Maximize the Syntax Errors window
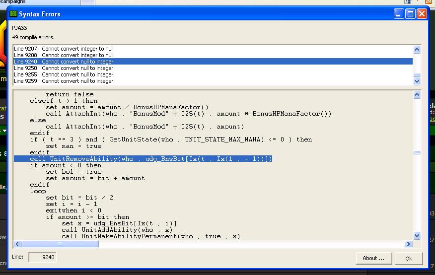Viewport: 435px width, 275px height. (x=410, y=13)
